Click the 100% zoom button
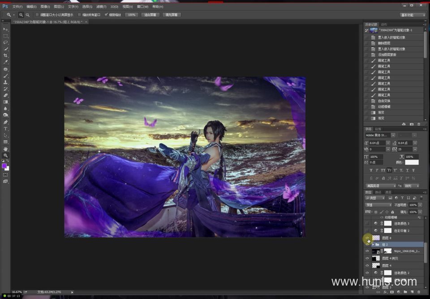Screen dimensions: 430x299 tap(132, 15)
